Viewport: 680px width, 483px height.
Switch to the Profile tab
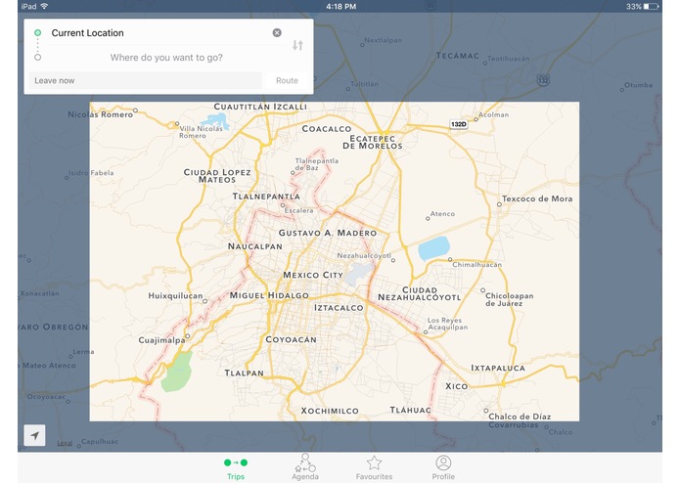tap(443, 467)
